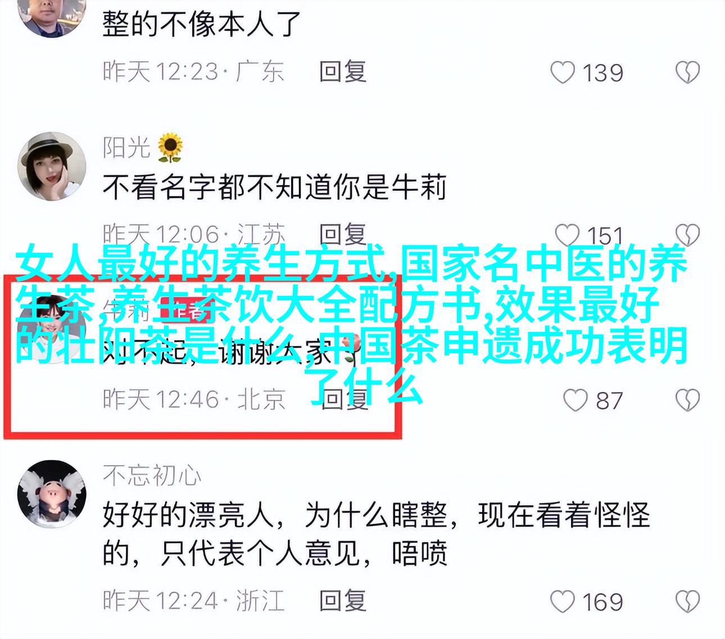Viewport: 725px width, 639px height.
Task: Tap broken heart on 不忘初心's comment
Action: tap(687, 601)
